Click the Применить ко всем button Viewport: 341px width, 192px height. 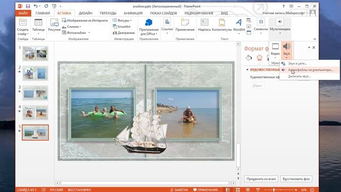(261, 179)
